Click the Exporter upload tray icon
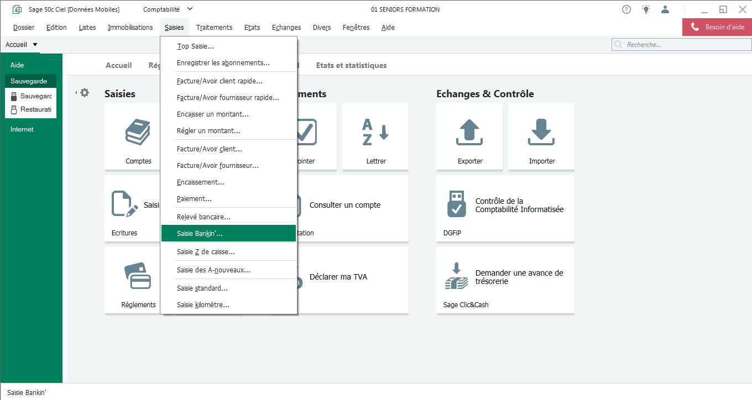 (469, 133)
